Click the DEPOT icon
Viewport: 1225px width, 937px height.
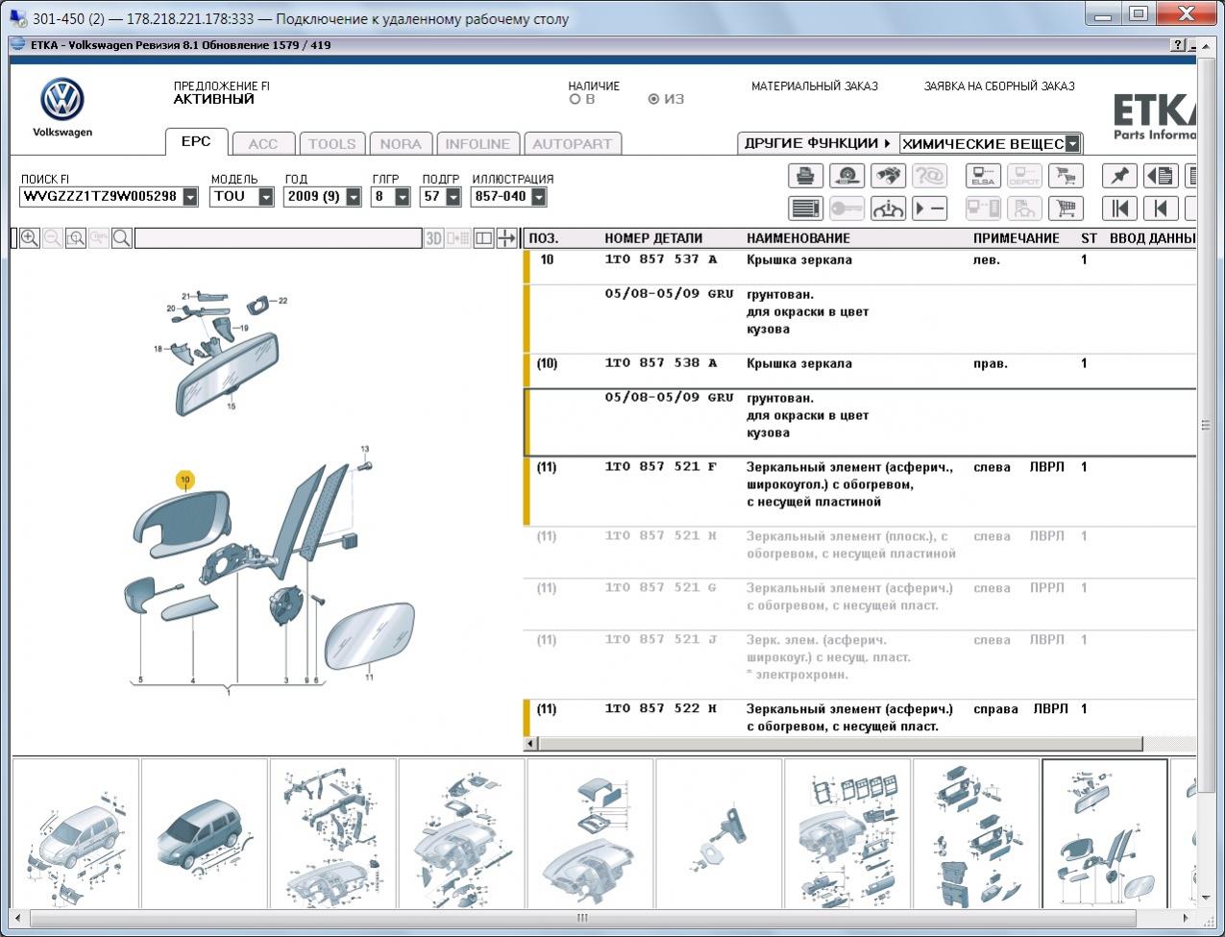point(1024,176)
